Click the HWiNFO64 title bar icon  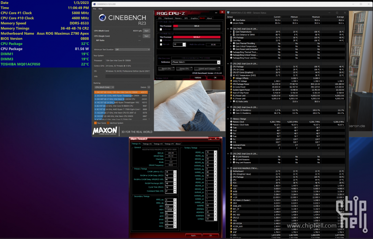[228, 13]
